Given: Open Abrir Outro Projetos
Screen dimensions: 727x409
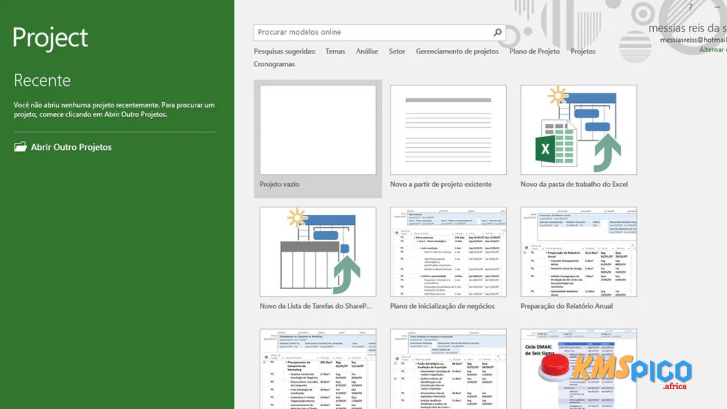Looking at the screenshot, I should [x=63, y=147].
